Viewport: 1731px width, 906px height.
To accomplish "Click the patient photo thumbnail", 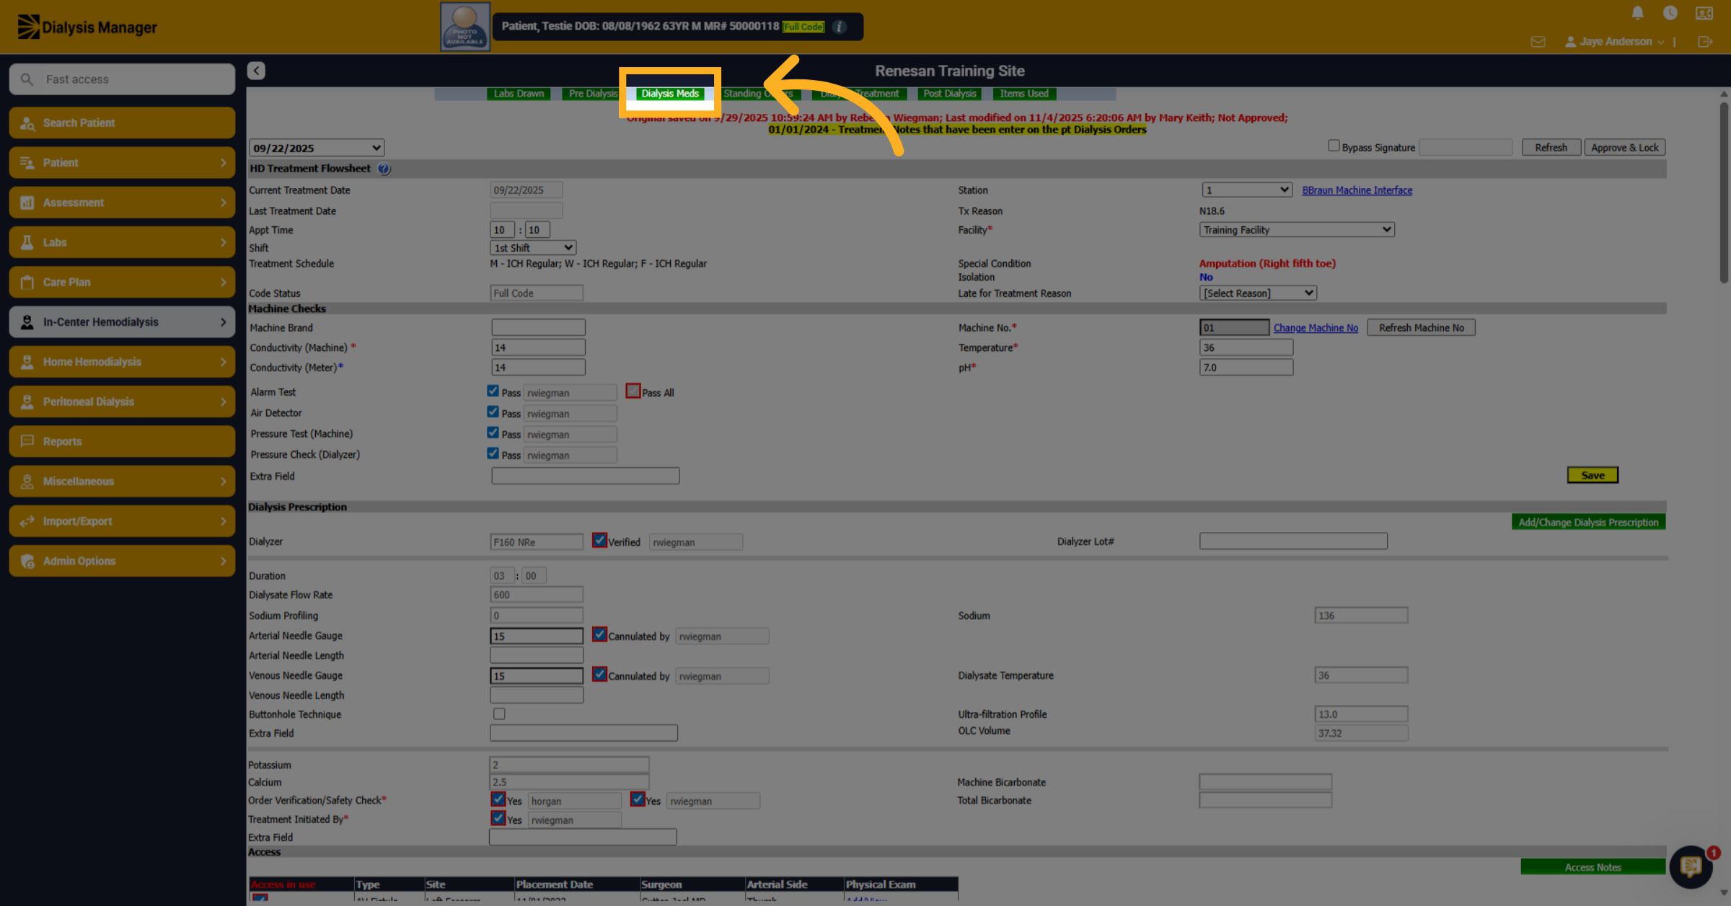I will pyautogui.click(x=465, y=27).
